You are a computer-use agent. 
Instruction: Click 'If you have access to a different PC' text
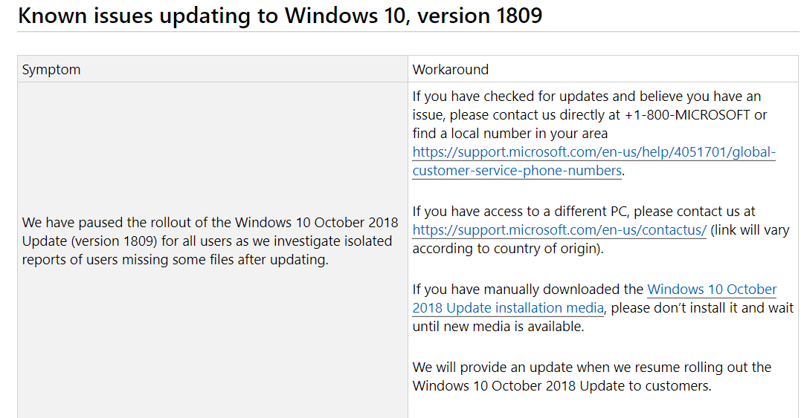tap(521, 212)
